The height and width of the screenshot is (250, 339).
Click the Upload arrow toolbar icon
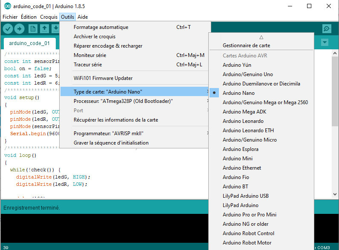pos(20,29)
